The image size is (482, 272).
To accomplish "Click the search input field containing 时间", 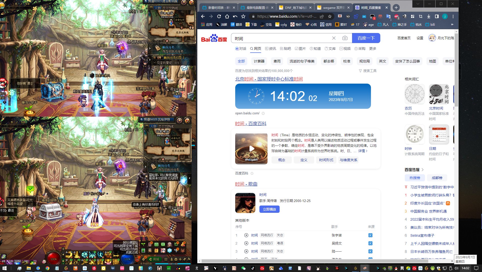I will click(280, 38).
